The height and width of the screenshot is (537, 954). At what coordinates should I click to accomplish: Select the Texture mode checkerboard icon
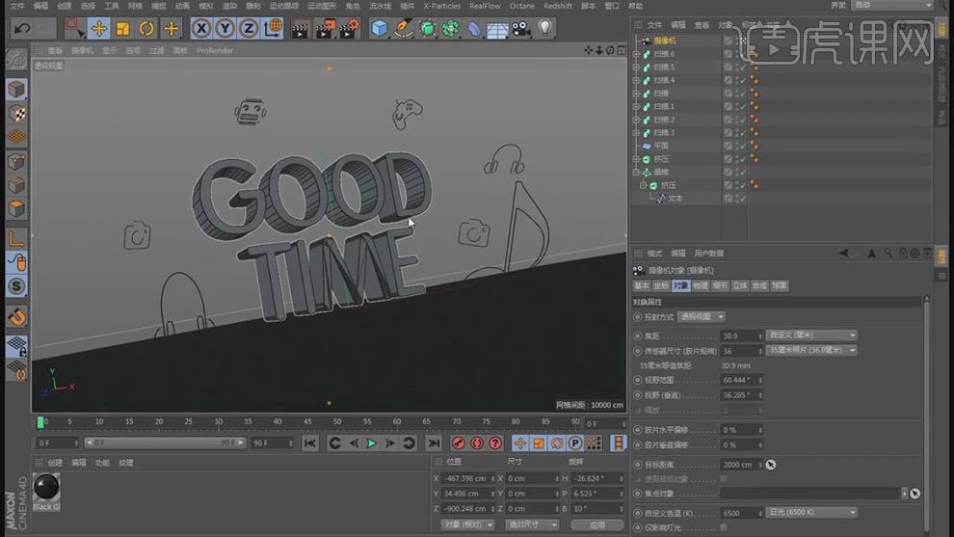point(16,113)
